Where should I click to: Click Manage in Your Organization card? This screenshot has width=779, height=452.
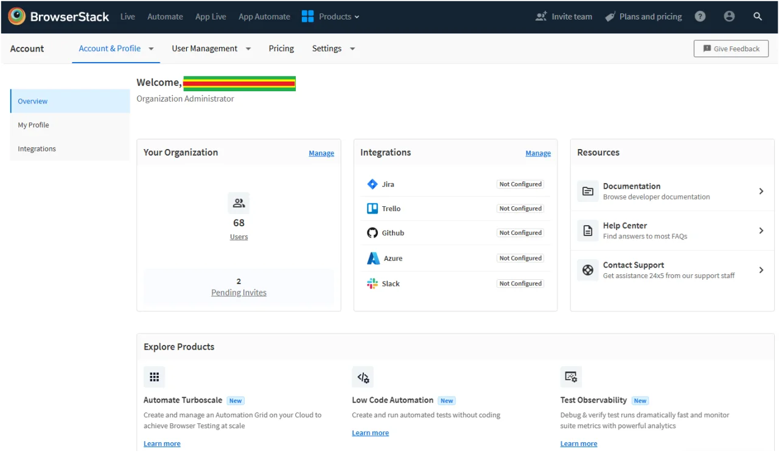(321, 153)
